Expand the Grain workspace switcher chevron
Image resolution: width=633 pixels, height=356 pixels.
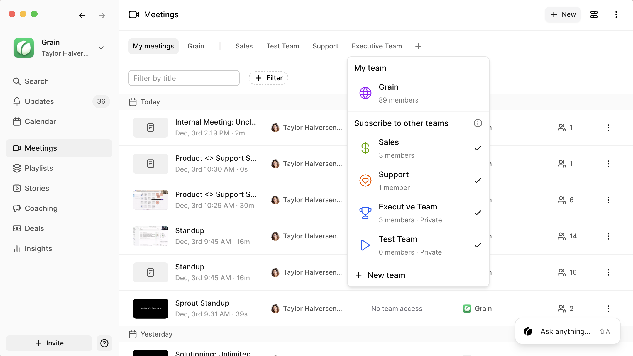pyautogui.click(x=101, y=48)
